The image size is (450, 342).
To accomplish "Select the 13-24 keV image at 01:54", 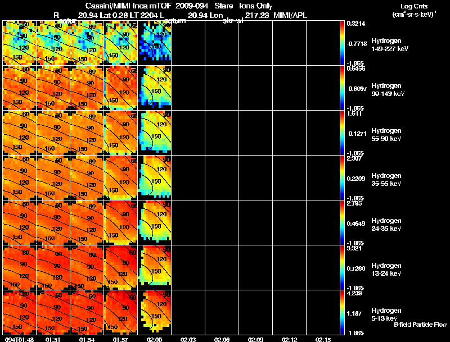I will tap(87, 267).
